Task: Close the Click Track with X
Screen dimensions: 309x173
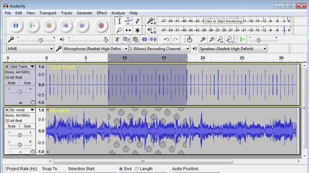Action: 7,67
